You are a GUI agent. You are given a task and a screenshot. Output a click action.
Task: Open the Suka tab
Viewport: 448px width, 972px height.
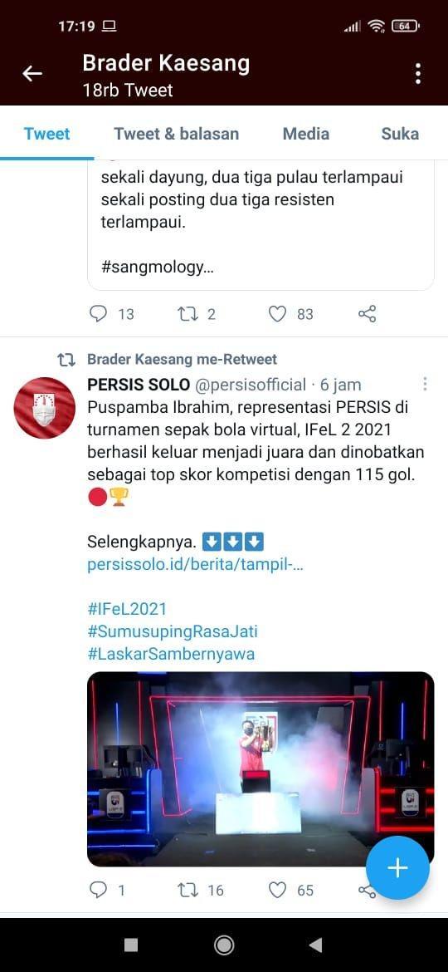pos(400,134)
